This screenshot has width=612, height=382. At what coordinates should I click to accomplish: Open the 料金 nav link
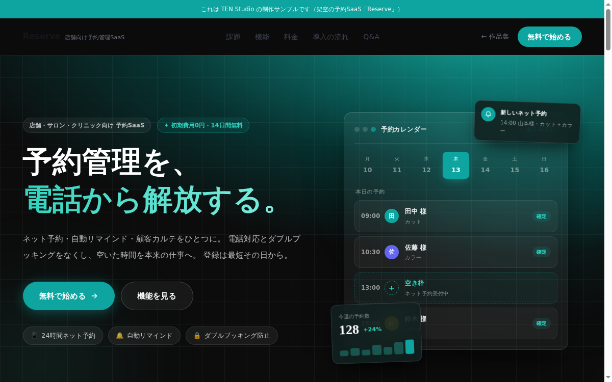coord(291,37)
